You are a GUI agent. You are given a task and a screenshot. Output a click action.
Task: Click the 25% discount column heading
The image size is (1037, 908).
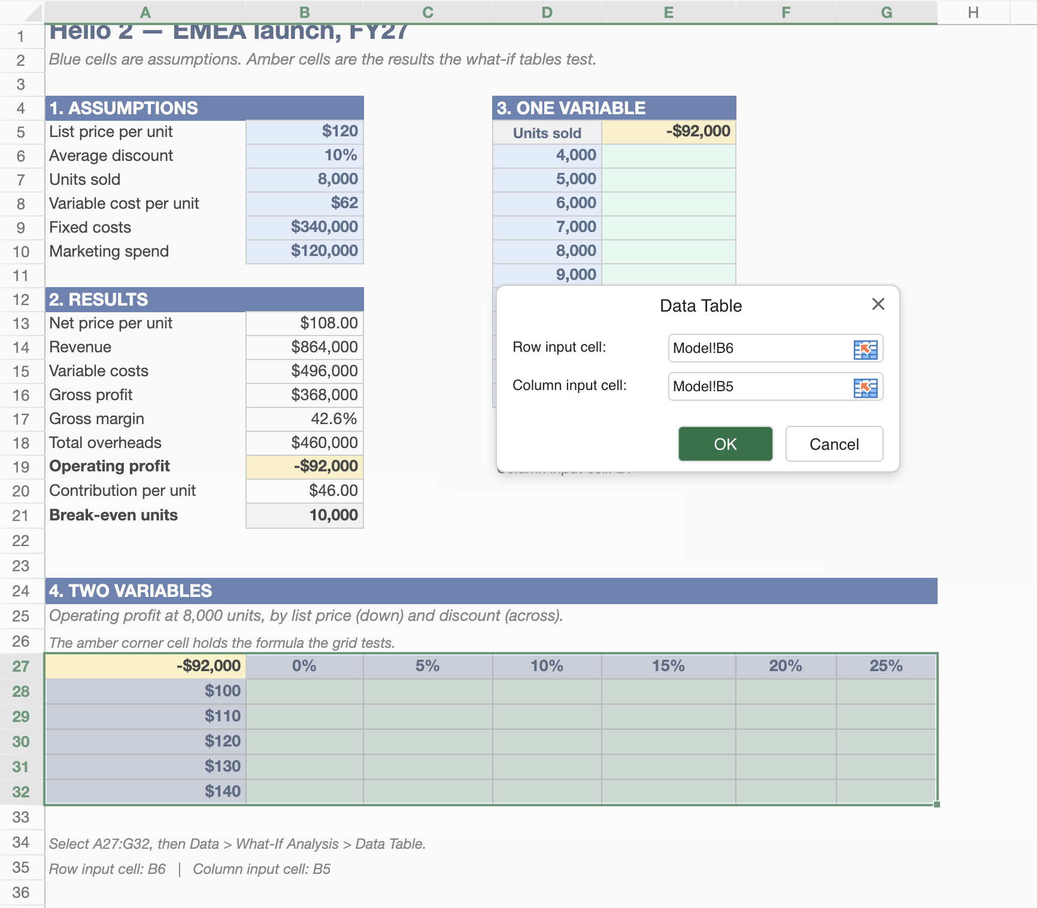coord(887,666)
